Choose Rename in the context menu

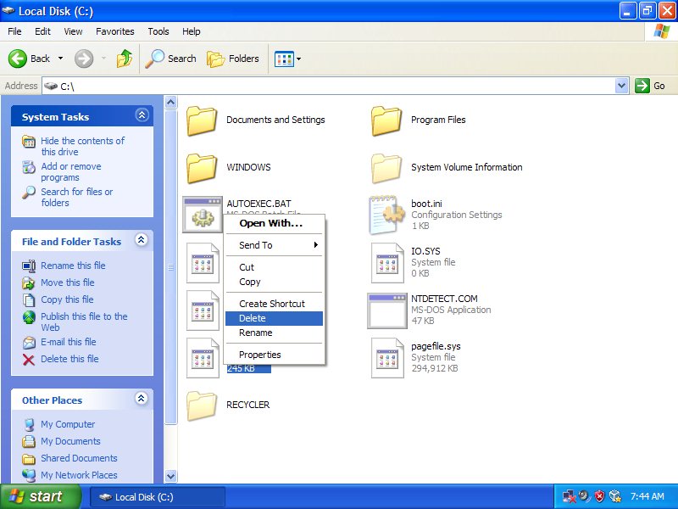tap(274, 333)
